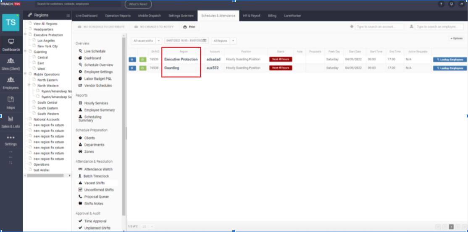Screen dimensions: 468x232
Task: Collapse the Guarding tree node
Action: click(26, 51)
